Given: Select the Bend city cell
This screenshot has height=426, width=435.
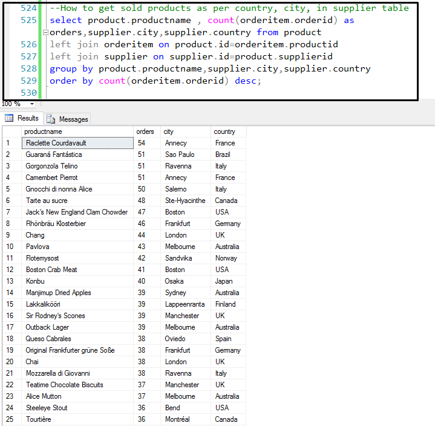Looking at the screenshot, I should tap(186, 408).
